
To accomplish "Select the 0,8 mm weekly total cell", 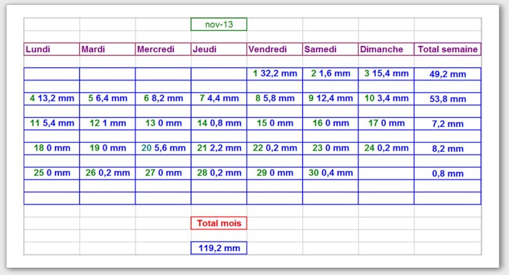I will coord(447,174).
